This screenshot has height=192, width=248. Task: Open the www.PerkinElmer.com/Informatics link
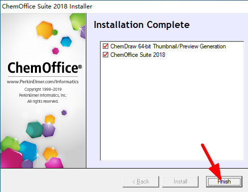pyautogui.click(x=42, y=82)
